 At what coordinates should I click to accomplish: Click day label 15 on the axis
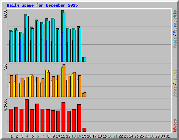[x=84, y=136]
